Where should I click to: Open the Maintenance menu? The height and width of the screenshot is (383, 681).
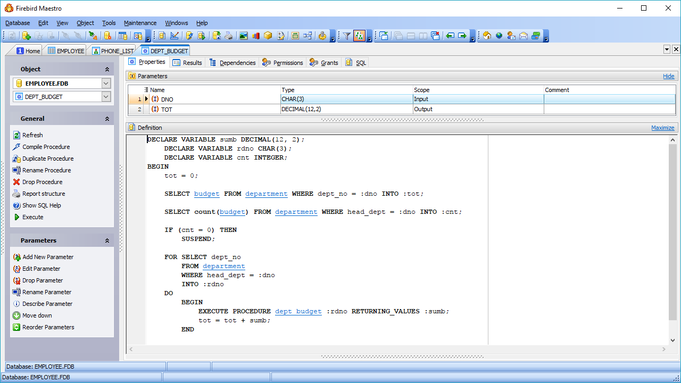140,23
